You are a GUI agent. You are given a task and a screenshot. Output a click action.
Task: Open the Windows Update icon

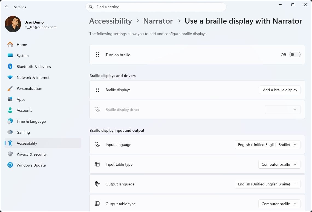tap(10, 165)
